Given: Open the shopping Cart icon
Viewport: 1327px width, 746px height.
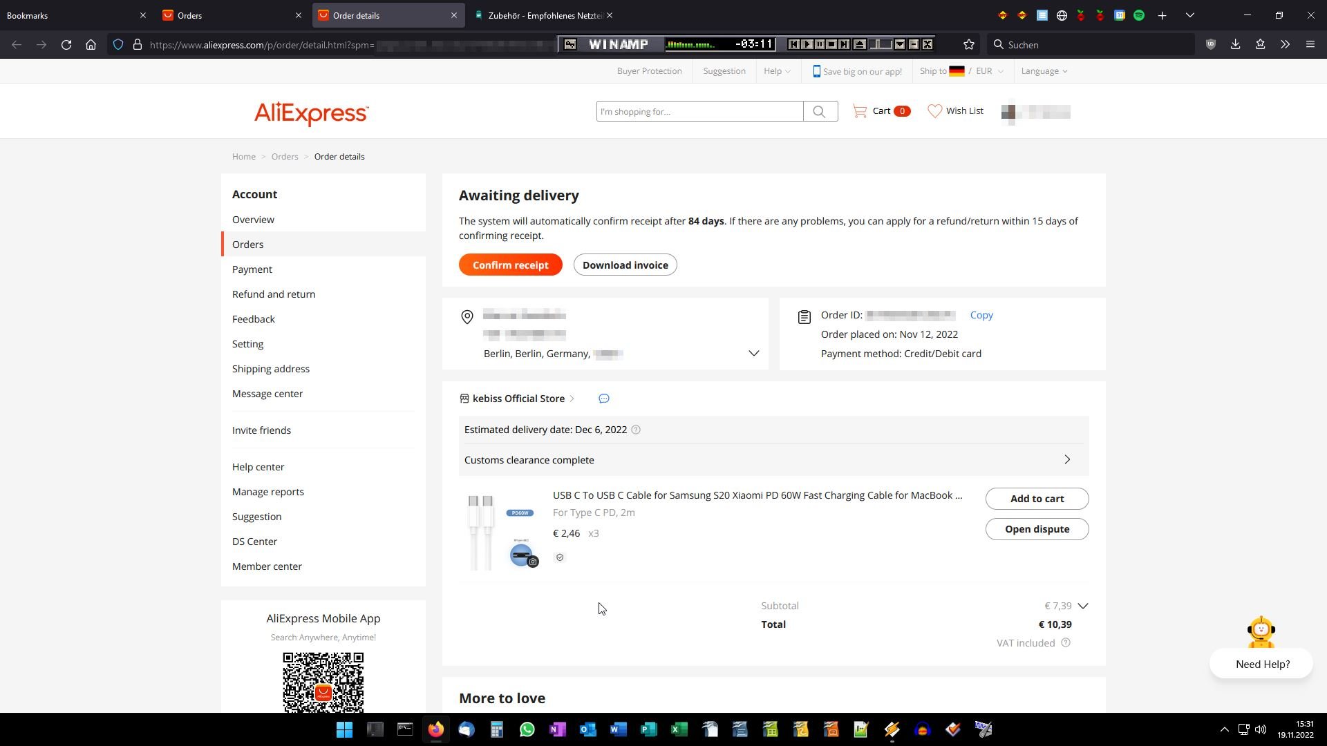Looking at the screenshot, I should click(860, 111).
